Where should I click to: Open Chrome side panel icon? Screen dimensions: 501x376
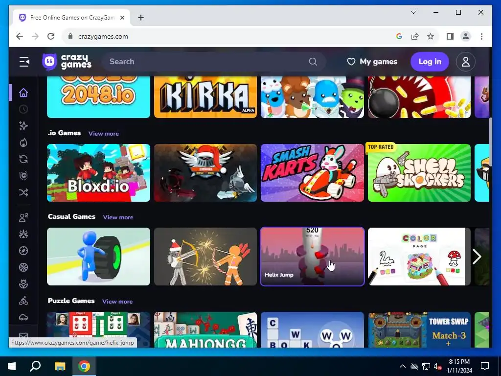coord(450,36)
